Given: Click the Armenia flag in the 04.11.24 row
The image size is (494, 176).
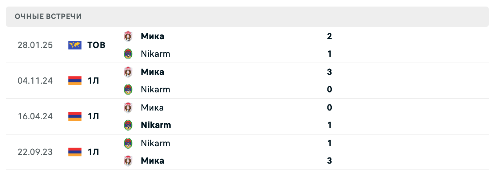Looking at the screenshot, I should 75,81.
